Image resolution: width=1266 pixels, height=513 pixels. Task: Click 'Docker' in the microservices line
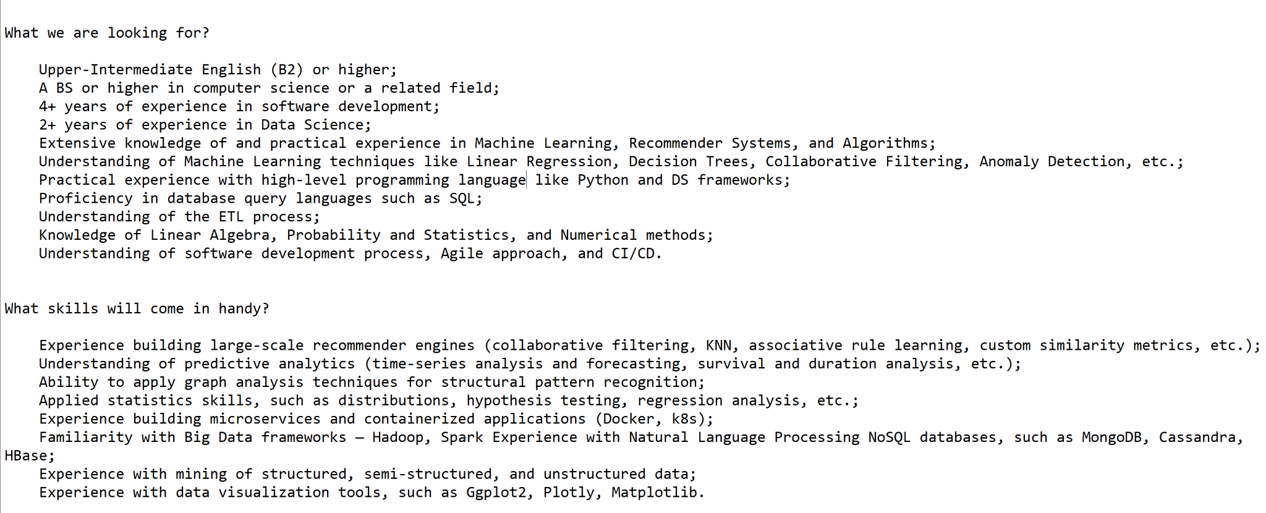pos(627,419)
